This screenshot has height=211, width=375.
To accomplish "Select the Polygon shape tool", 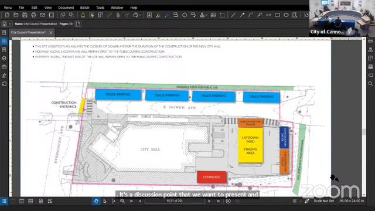I will (295, 15).
